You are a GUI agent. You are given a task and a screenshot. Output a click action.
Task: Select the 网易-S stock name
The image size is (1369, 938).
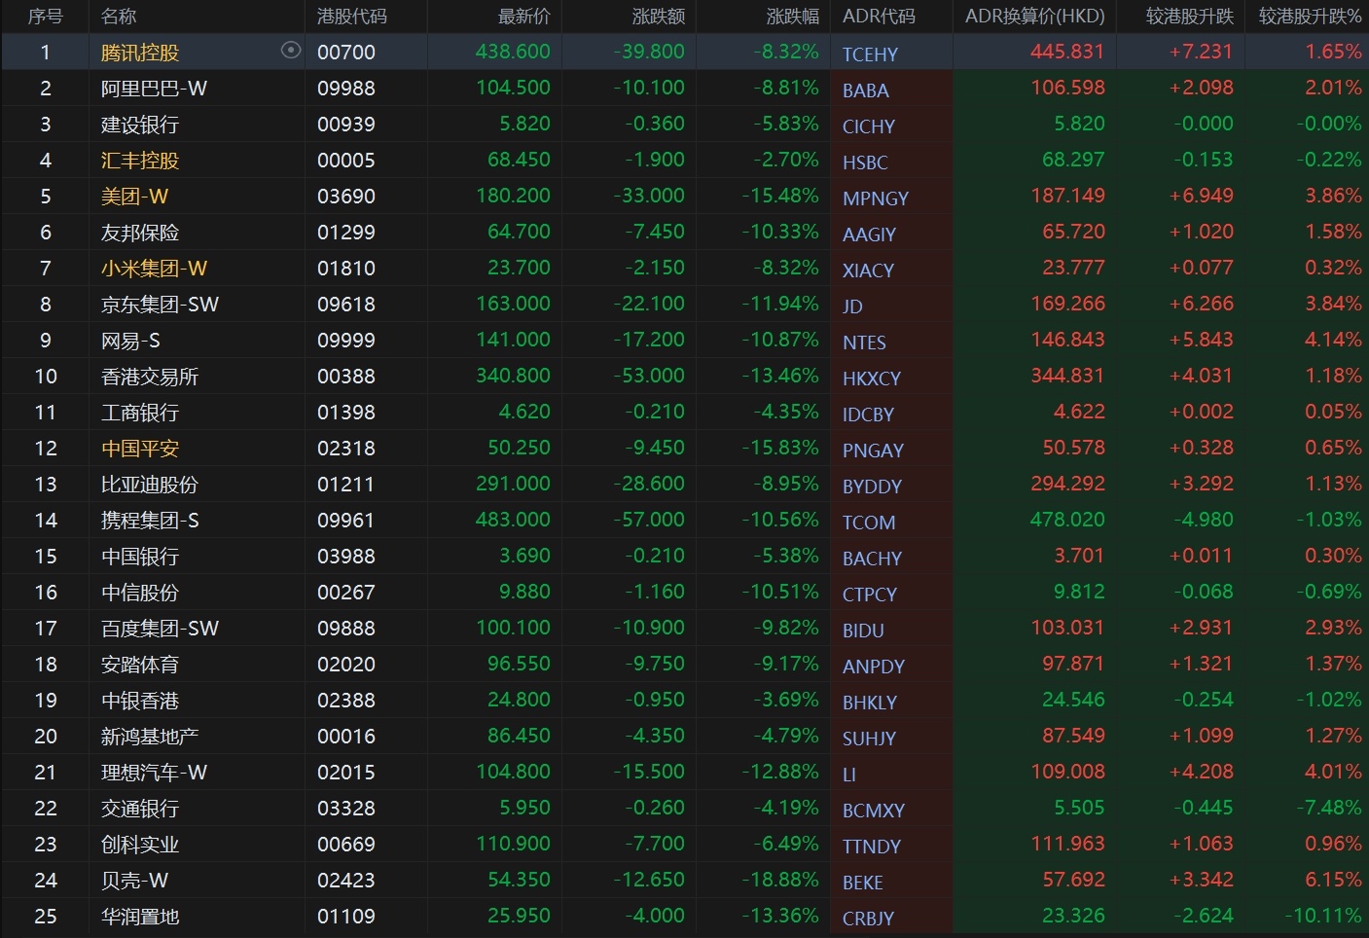pyautogui.click(x=130, y=341)
